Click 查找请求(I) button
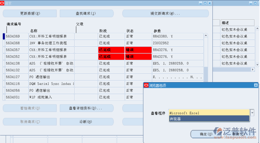This screenshot has width=260, height=143. (x=86, y=13)
